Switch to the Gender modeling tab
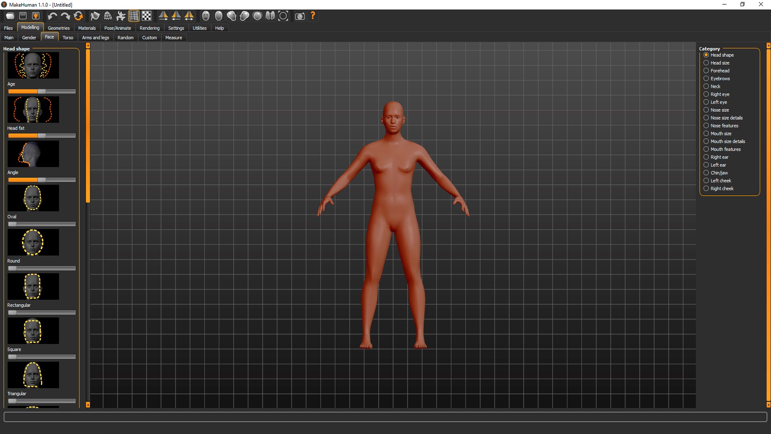Screen dimensions: 771x434 pyautogui.click(x=29, y=37)
